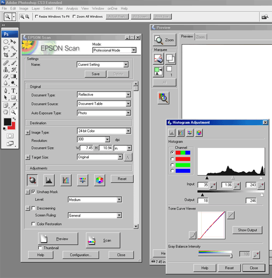
Task: Enable the Thumbnail checkbox
Action: tap(40, 248)
